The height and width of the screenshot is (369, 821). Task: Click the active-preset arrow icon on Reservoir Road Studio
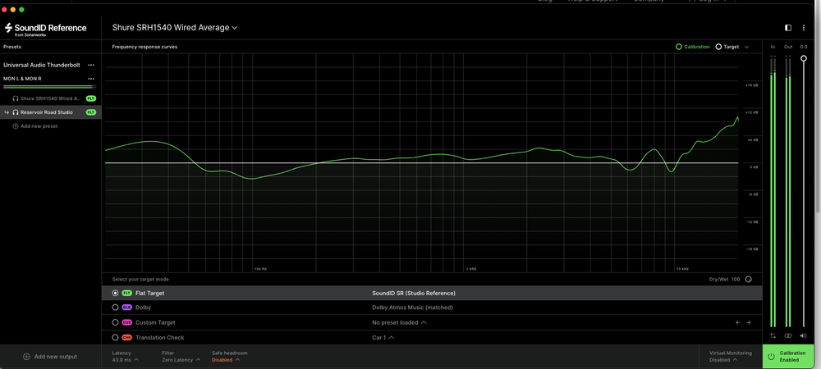pyautogui.click(x=7, y=112)
